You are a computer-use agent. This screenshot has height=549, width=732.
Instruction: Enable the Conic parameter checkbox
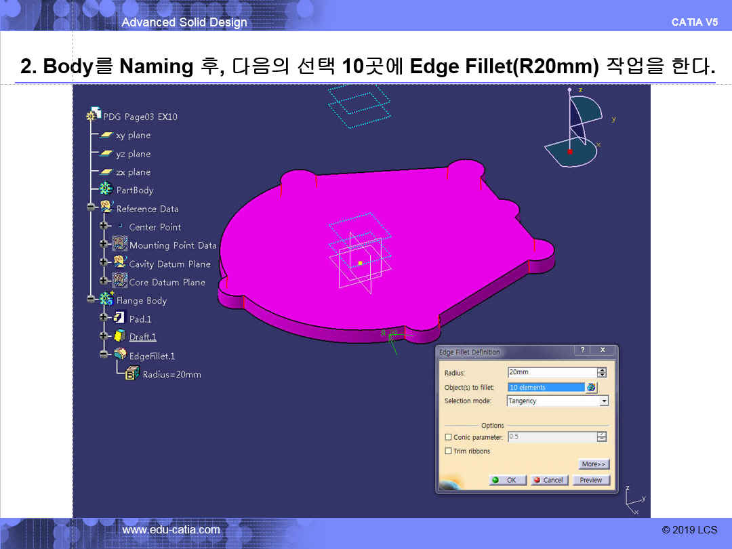pos(448,437)
